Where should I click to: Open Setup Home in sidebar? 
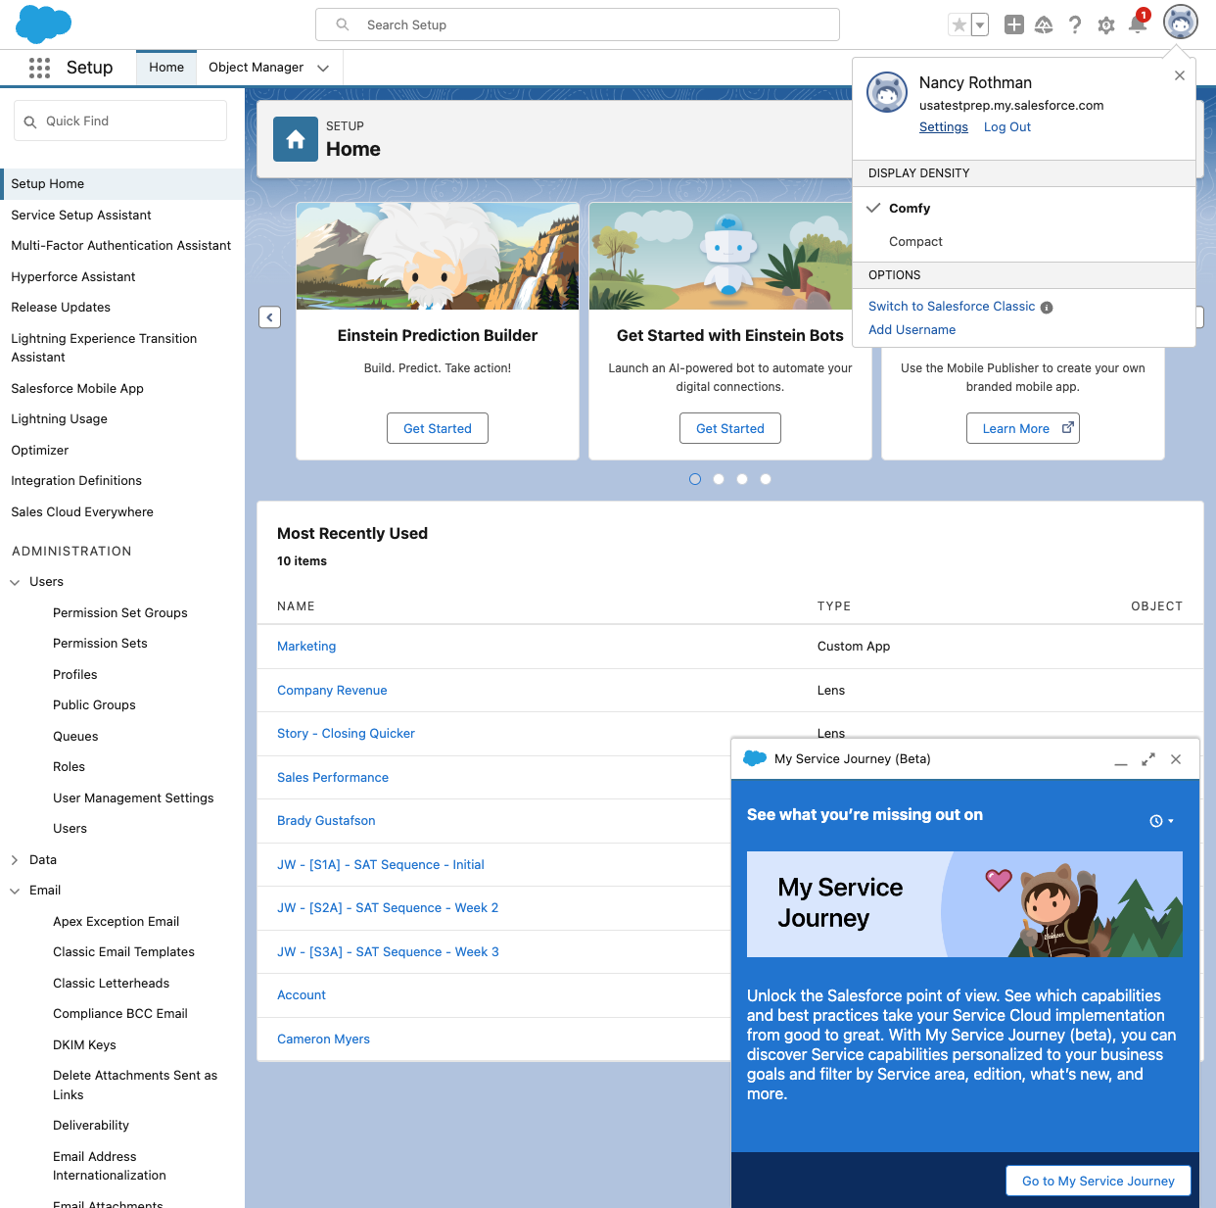122,184
